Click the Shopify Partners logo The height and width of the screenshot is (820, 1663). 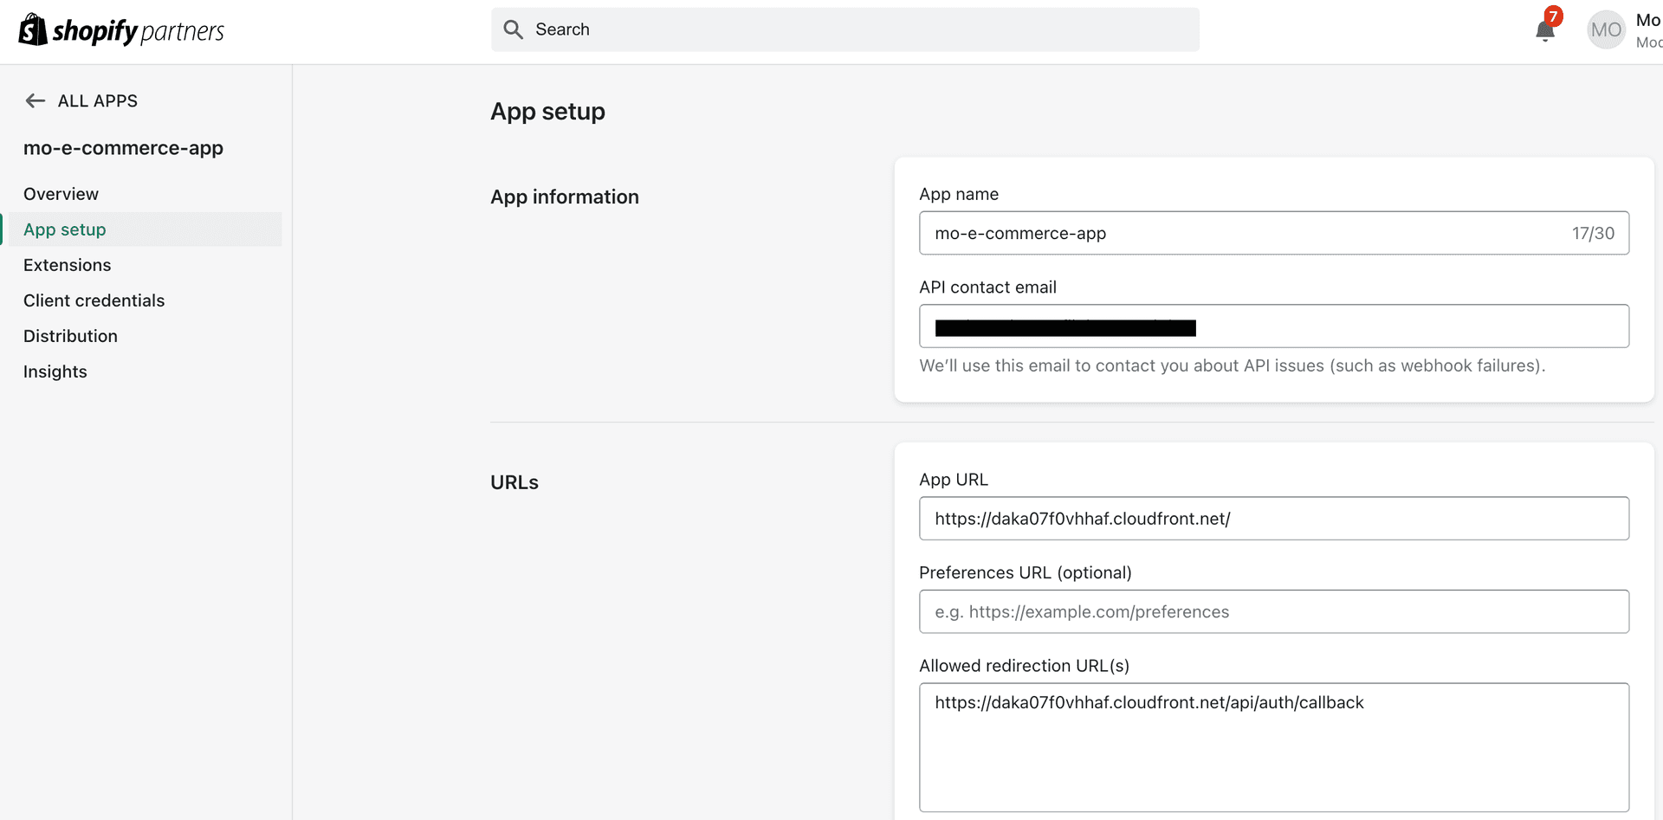point(121,30)
